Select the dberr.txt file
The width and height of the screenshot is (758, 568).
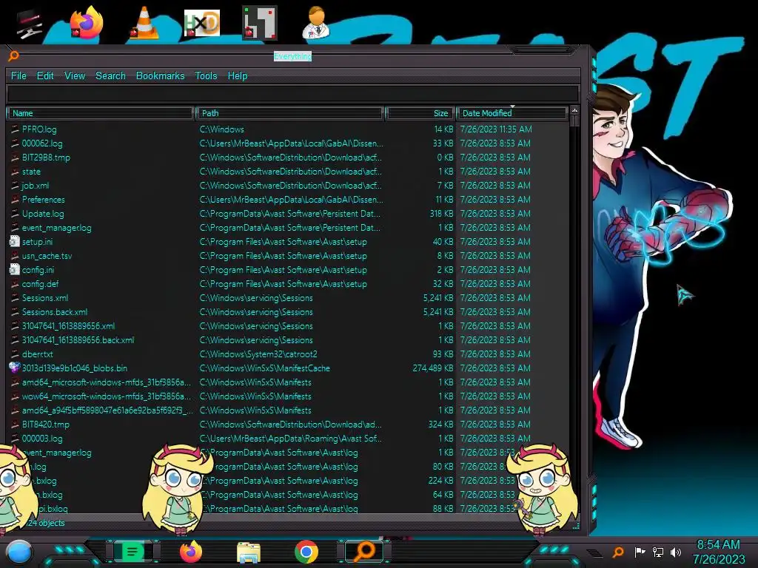tap(37, 354)
